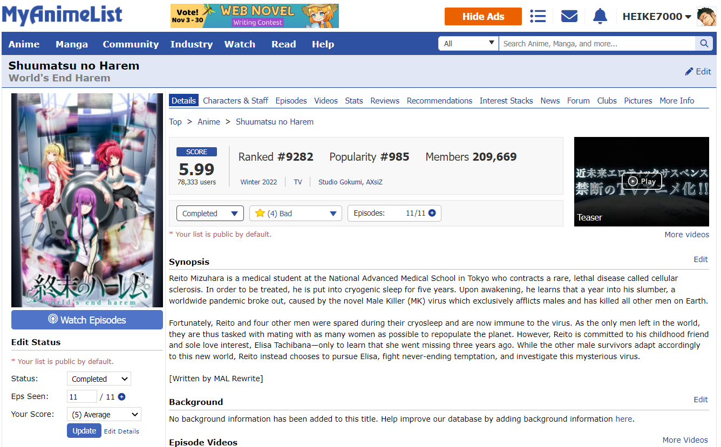The image size is (721, 447).
Task: Open the Industry menu
Action: [192, 44]
